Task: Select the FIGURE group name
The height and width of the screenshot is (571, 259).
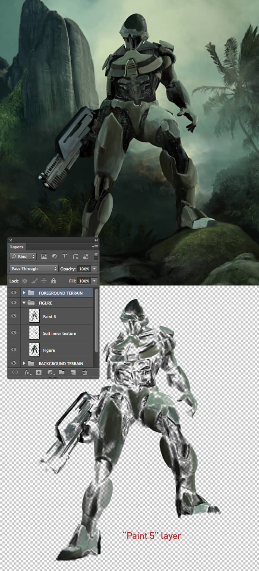Action: (x=45, y=303)
